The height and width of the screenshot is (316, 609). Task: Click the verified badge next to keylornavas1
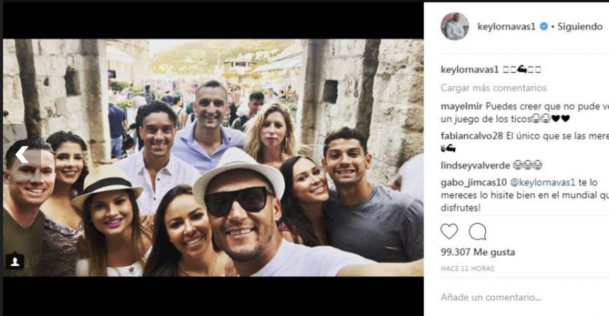click(544, 27)
